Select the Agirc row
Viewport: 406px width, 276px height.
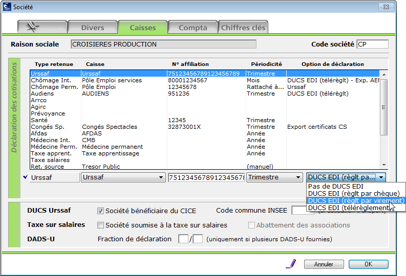click(x=205, y=107)
